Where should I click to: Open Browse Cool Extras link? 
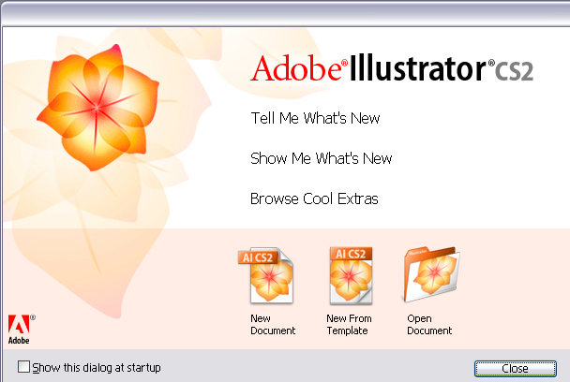click(314, 199)
